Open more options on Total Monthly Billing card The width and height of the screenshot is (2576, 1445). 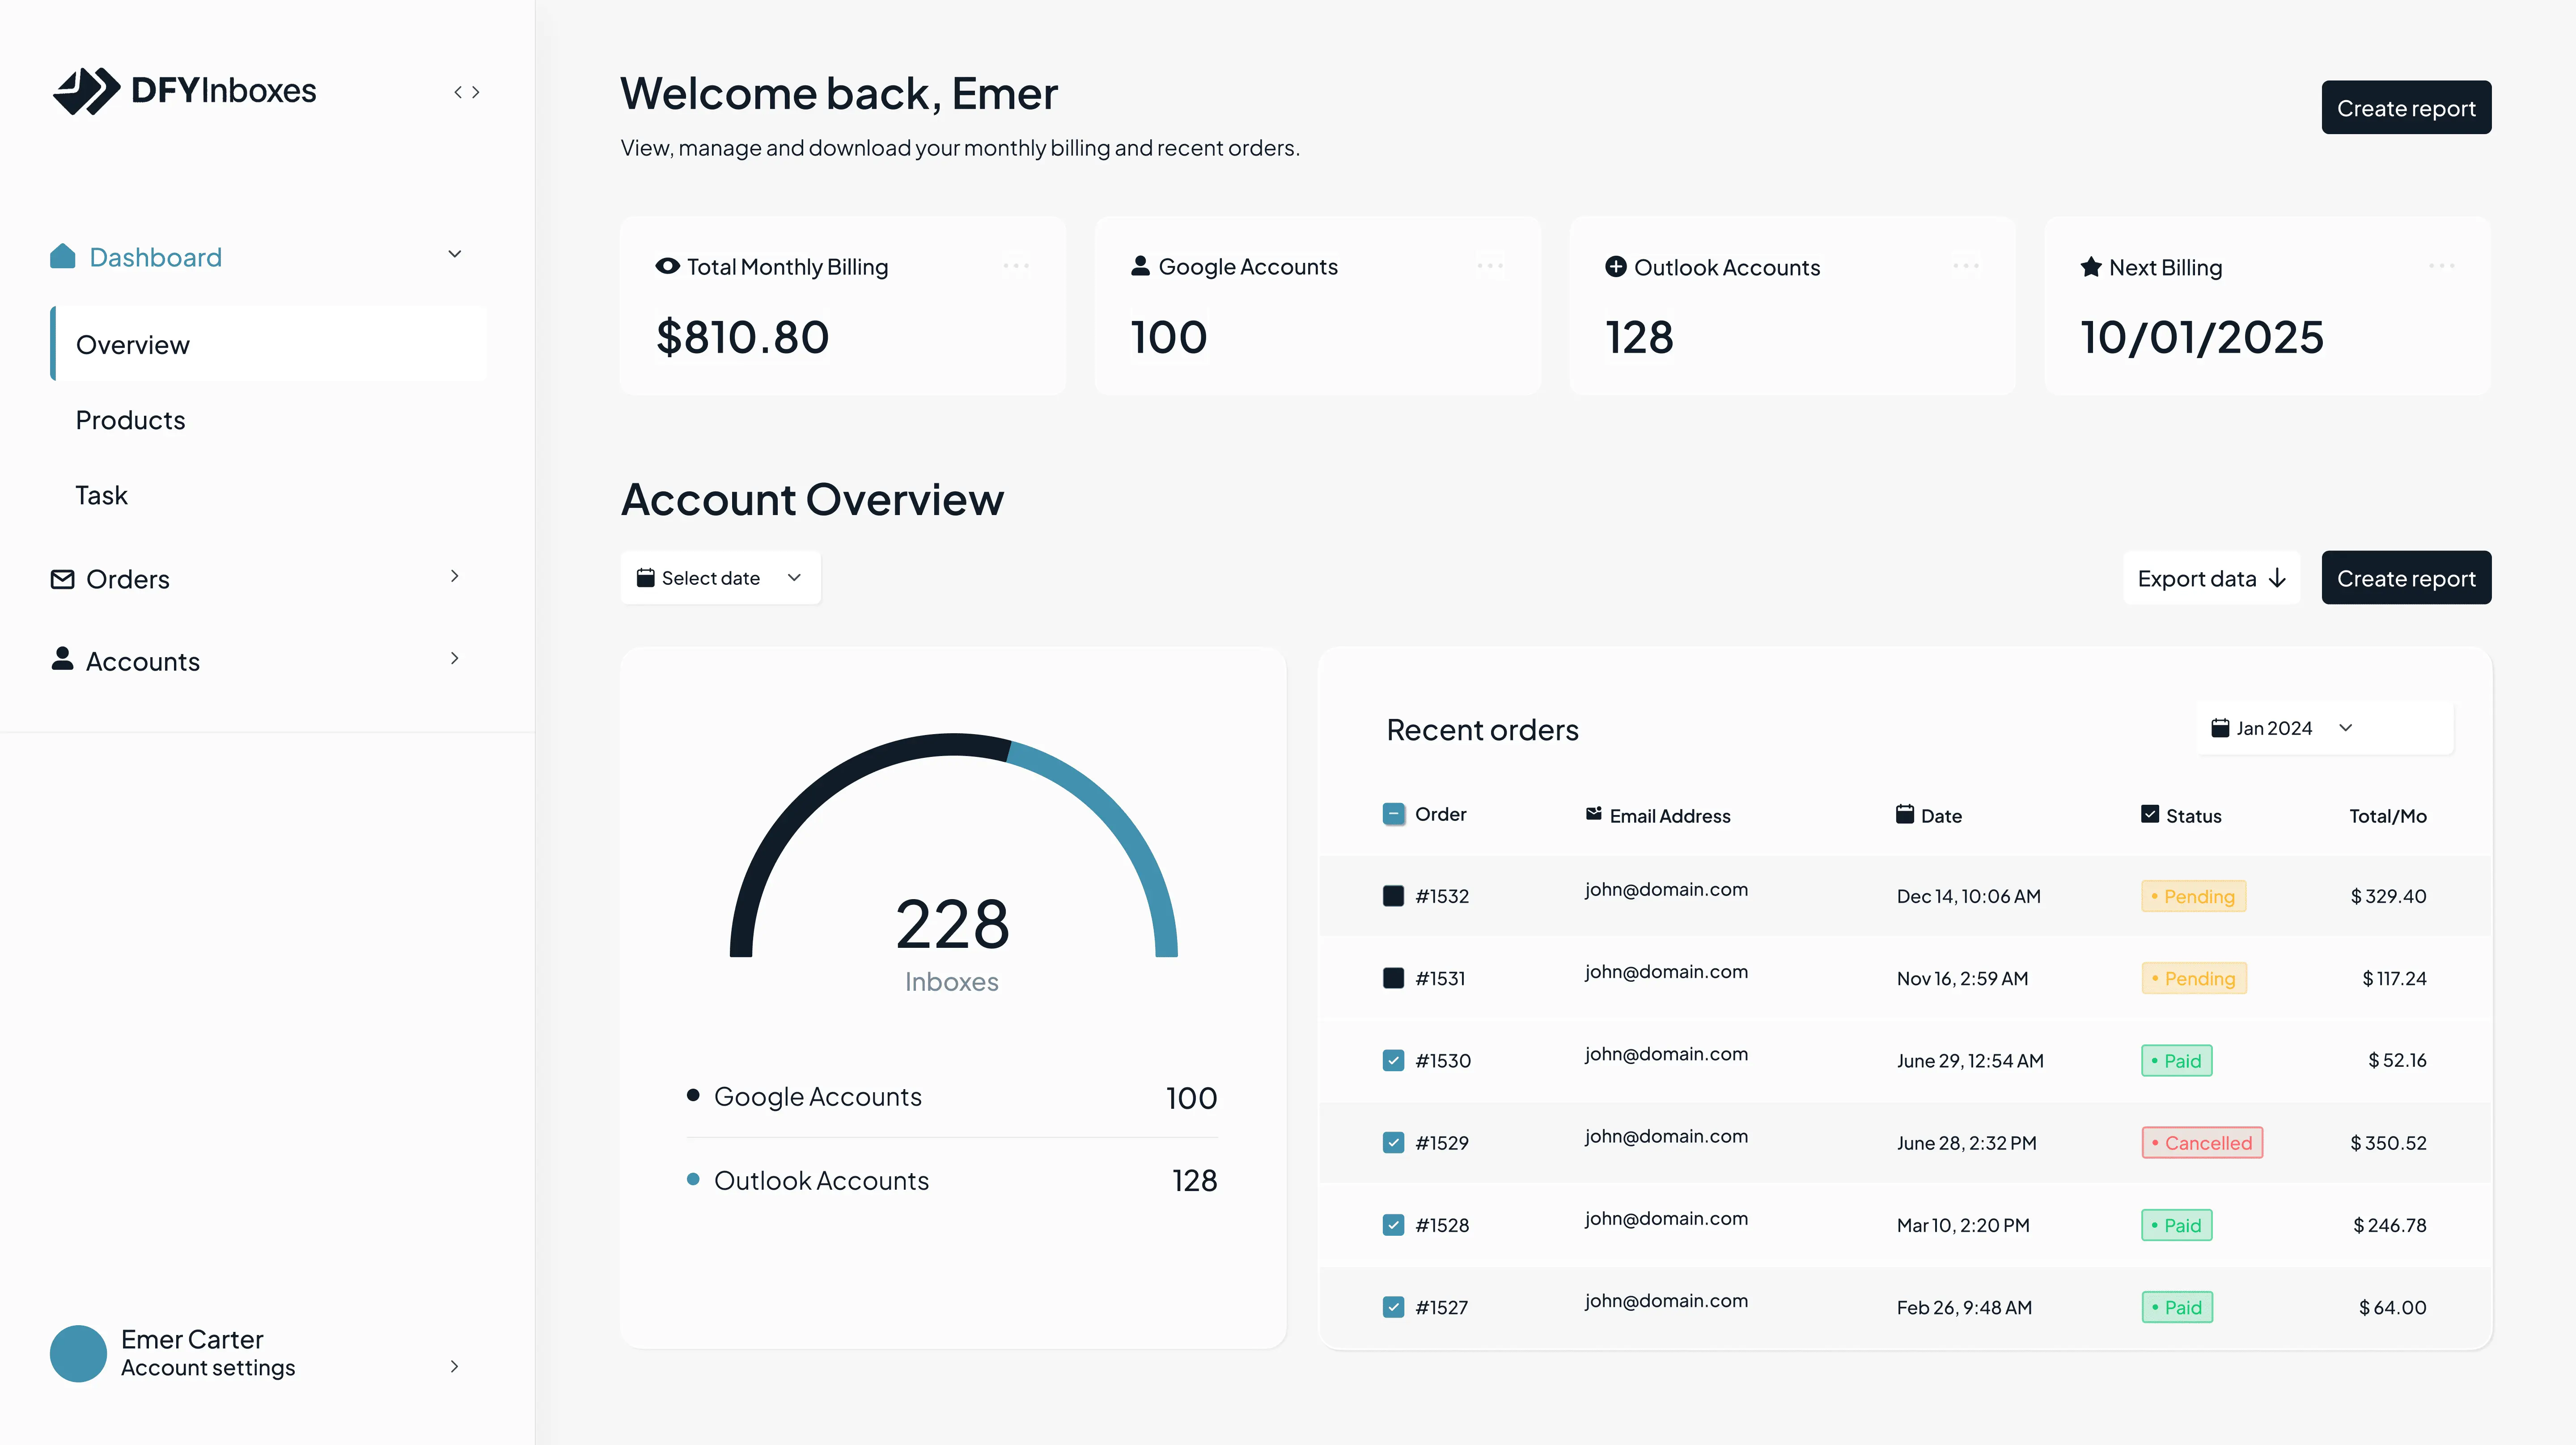[1016, 266]
